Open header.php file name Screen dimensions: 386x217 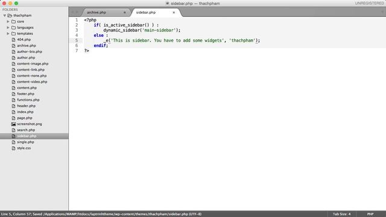click(x=26, y=106)
